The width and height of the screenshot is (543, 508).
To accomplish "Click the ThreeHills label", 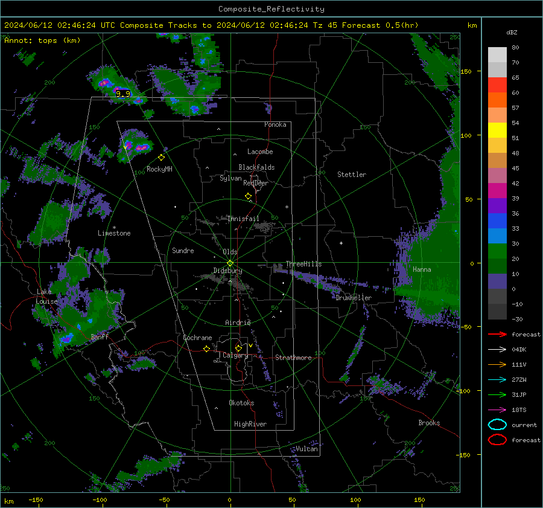I will click(303, 264).
